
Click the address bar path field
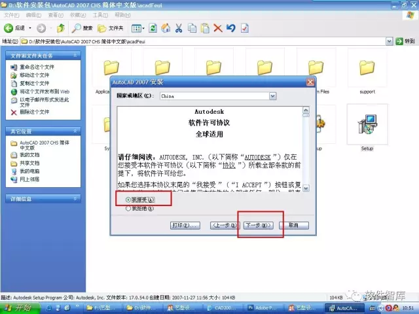point(203,41)
